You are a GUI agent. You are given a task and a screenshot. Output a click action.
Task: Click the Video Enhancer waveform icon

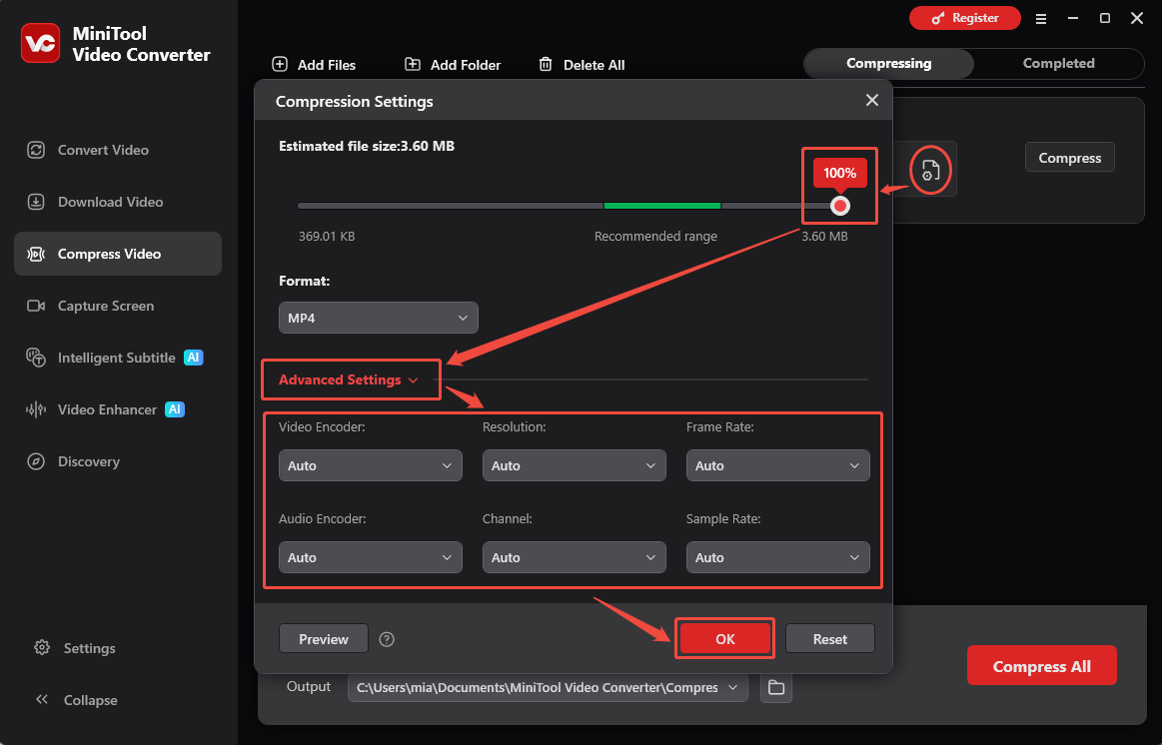pos(36,408)
